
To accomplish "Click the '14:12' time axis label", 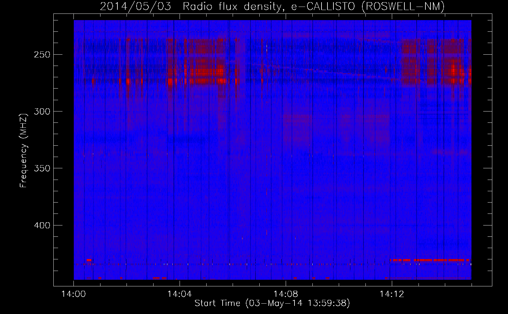I will click(x=392, y=294).
